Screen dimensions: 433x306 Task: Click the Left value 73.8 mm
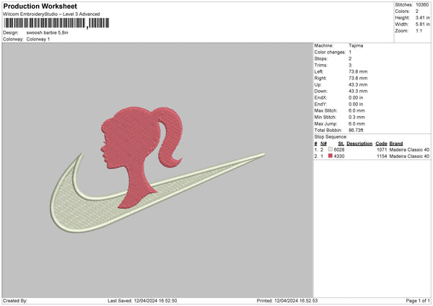[x=358, y=71]
